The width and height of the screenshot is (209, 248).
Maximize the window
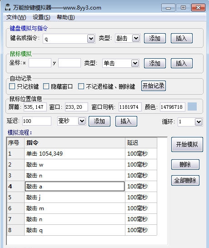coord(183,8)
